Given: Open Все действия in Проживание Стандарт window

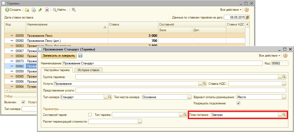Looking at the screenshot, I should [x=270, y=55].
